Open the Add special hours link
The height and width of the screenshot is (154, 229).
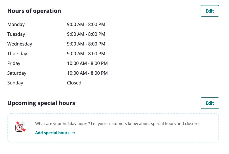pos(52,133)
